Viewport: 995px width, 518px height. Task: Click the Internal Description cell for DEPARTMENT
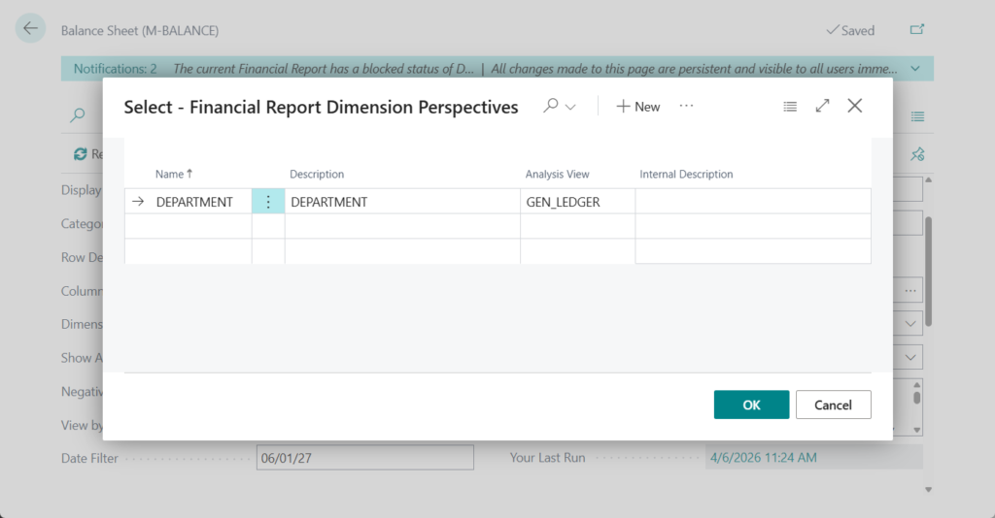[x=752, y=202]
